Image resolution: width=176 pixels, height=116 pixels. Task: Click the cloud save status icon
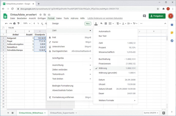click(49, 15)
